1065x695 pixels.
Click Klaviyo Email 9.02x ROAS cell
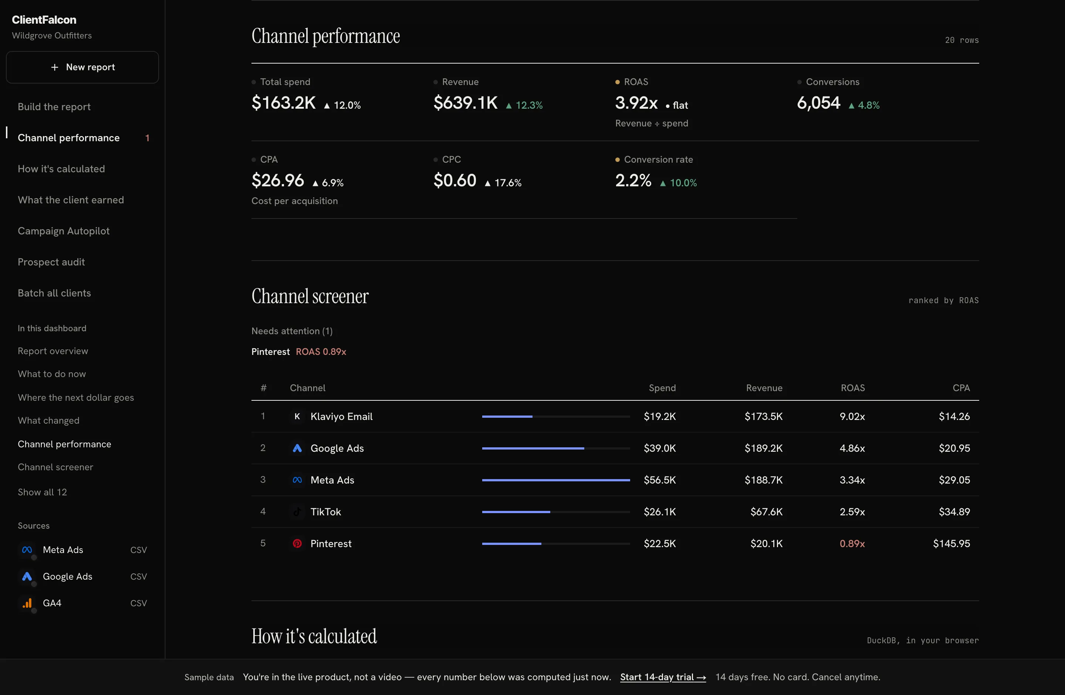coord(852,416)
